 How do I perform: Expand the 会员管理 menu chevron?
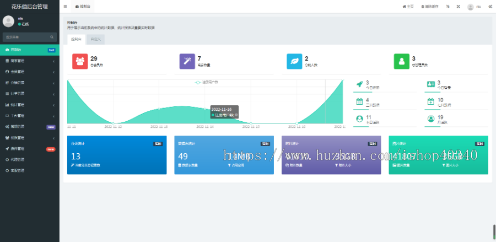(54, 72)
